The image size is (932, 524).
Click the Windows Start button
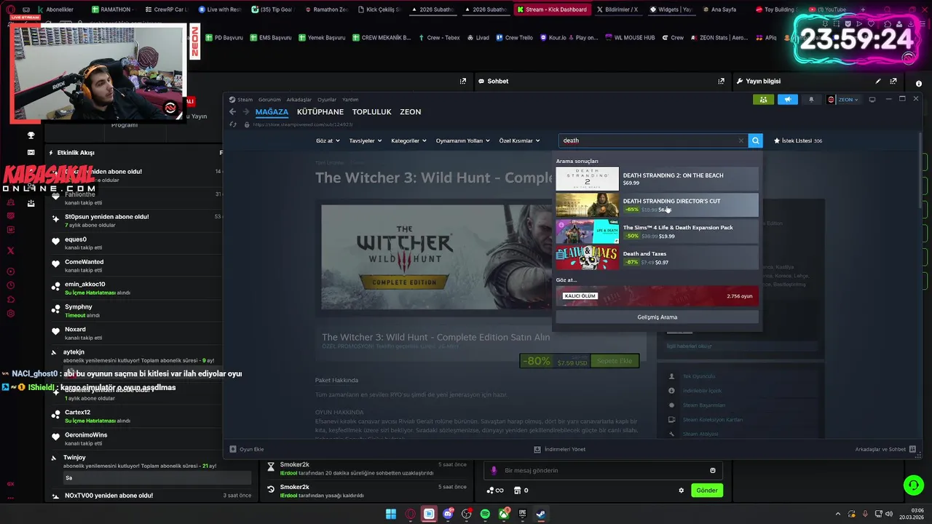[391, 514]
